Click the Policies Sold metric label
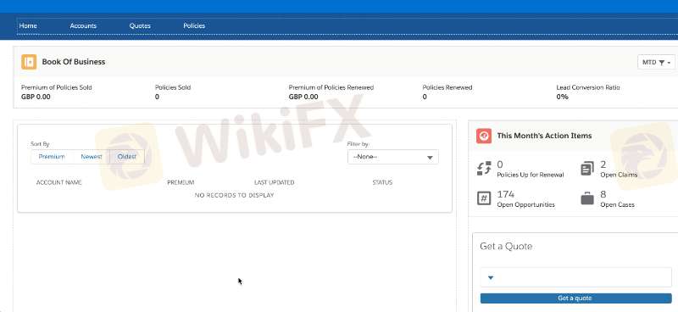 point(173,87)
